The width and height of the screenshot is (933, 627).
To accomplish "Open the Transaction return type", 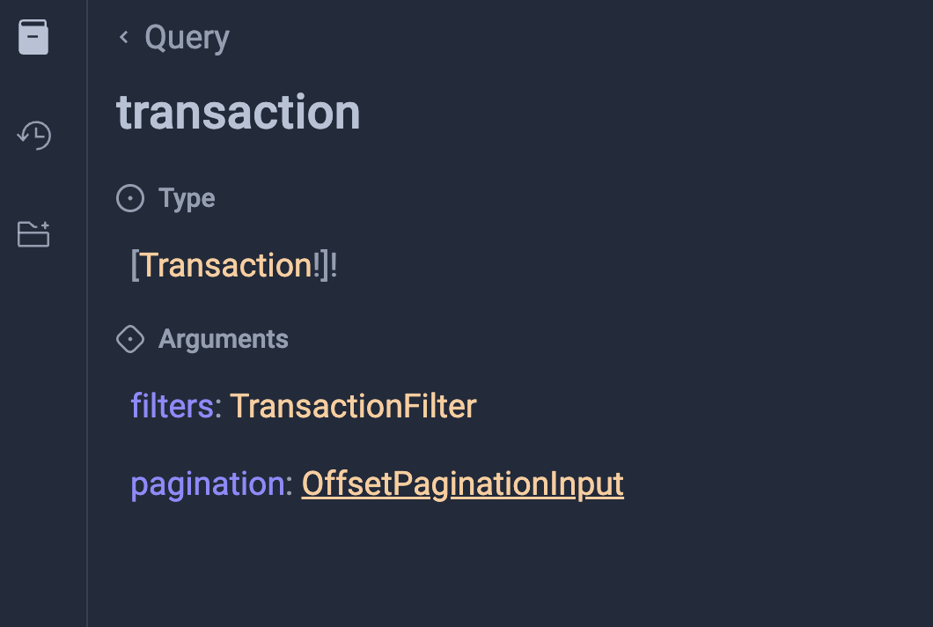I will 226,265.
